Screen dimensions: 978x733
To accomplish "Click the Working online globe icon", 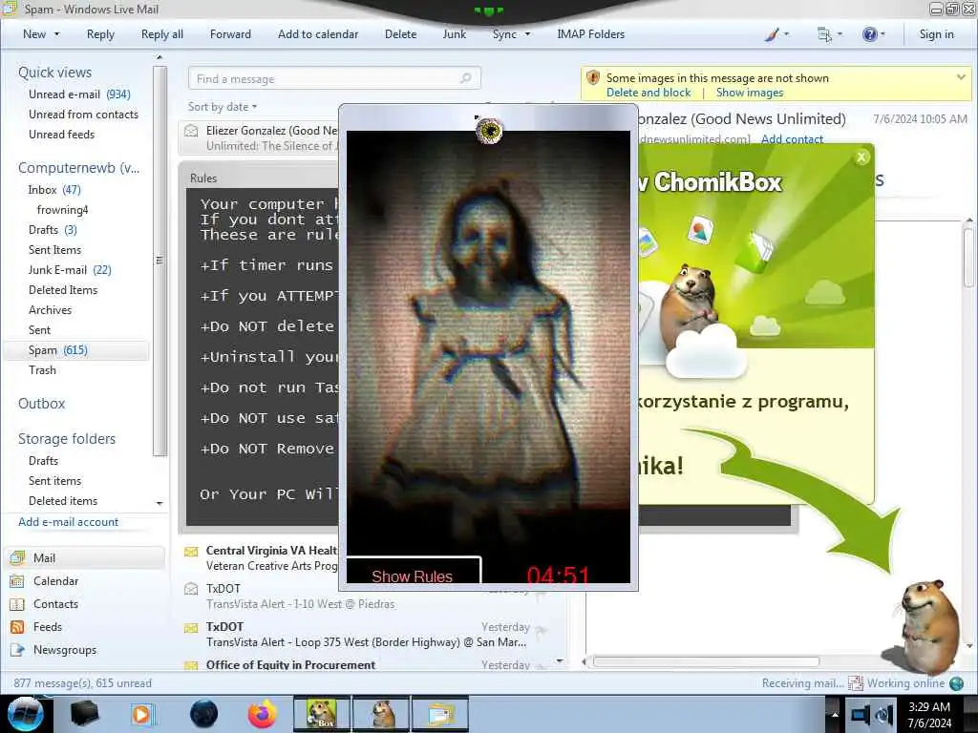I will click(x=956, y=683).
